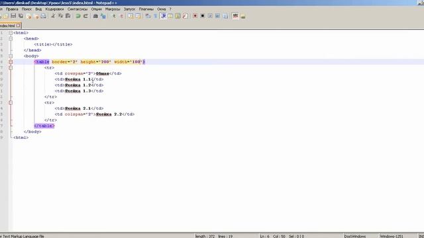This screenshot has width=424, height=238.
Task: Open a file via toolbar folder icon
Action: pos(6,16)
